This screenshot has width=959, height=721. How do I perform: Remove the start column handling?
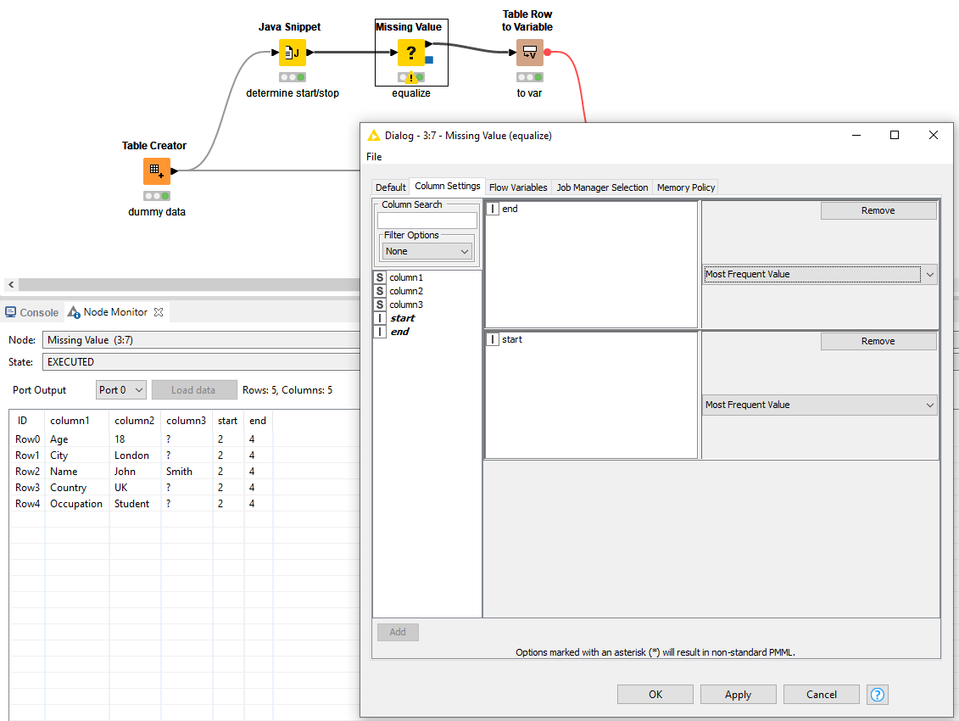[878, 340]
